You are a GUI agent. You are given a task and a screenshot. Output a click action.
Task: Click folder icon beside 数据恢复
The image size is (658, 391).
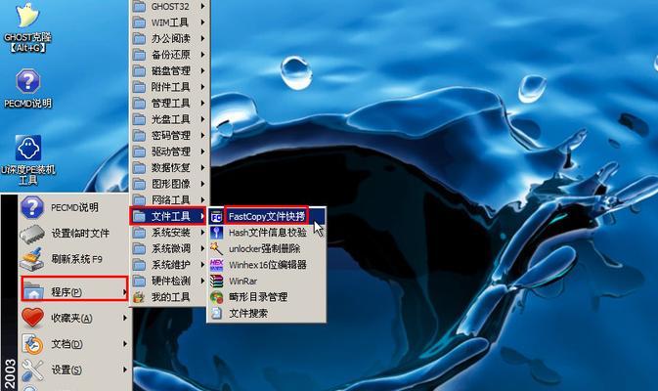pyautogui.click(x=139, y=168)
